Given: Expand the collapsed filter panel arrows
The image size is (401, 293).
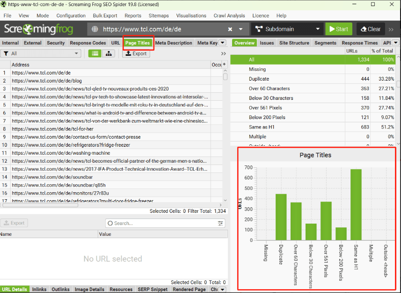Looking at the screenshot, I should pyautogui.click(x=223, y=53).
